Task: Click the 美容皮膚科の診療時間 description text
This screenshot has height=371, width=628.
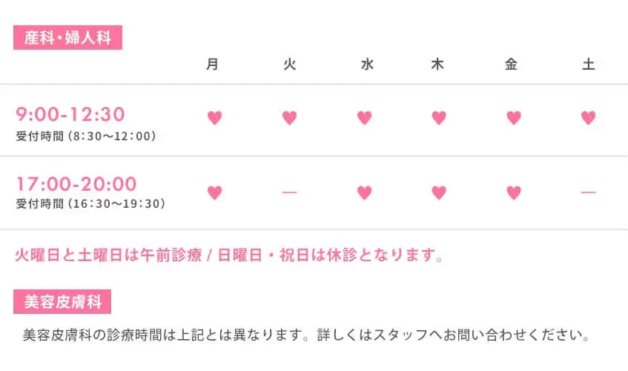Action: [307, 335]
